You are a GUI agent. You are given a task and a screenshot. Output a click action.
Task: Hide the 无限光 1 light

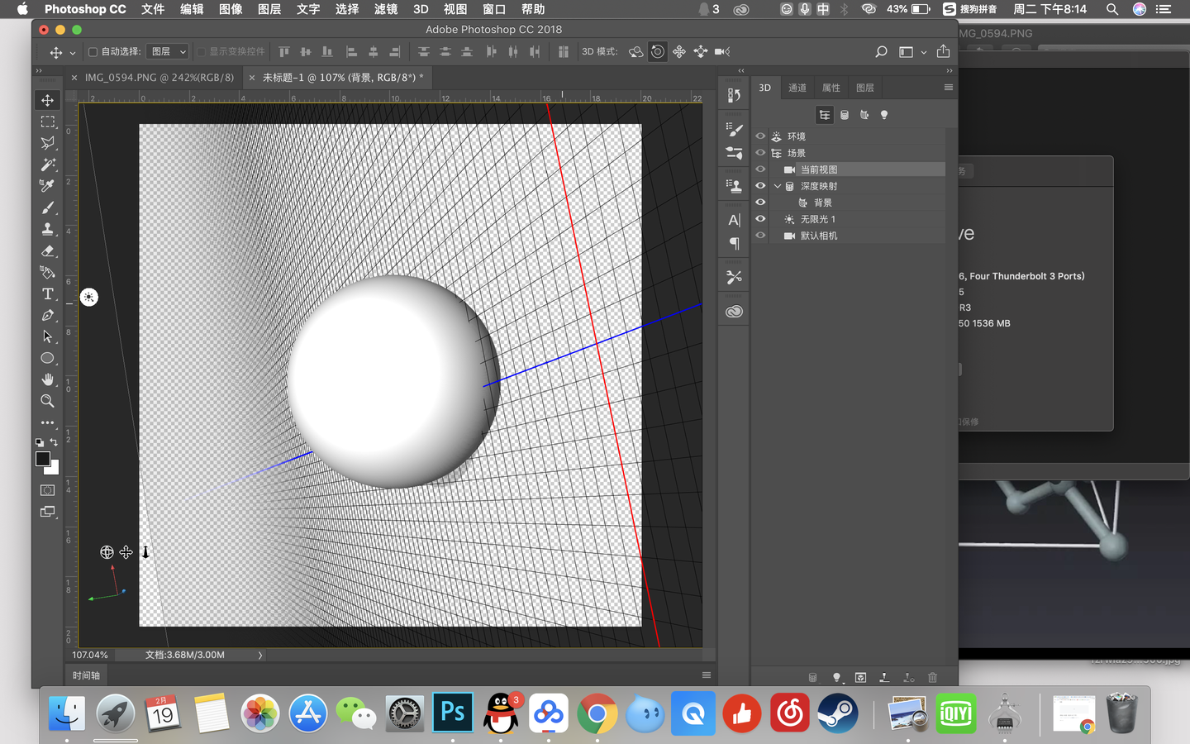[x=760, y=219]
